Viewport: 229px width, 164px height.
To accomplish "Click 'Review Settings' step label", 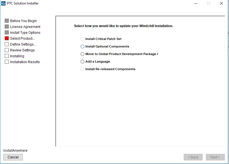I will (x=22, y=50).
